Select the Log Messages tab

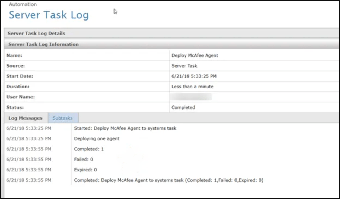[x=25, y=118]
